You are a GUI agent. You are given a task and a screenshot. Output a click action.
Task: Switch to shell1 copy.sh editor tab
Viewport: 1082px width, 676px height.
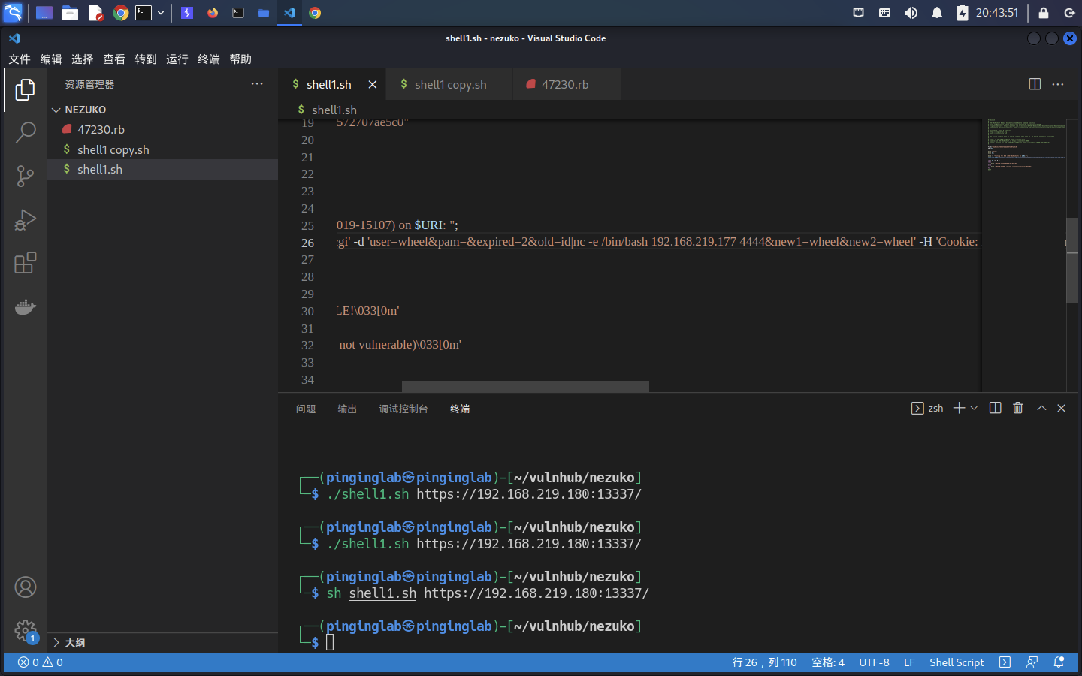coord(450,84)
